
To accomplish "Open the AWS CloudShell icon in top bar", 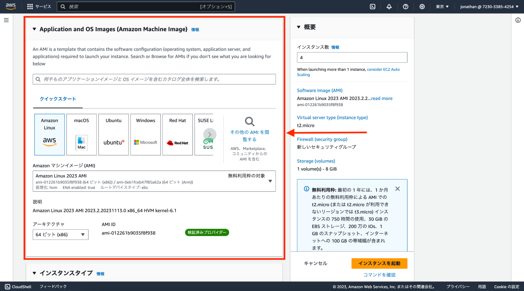I will tap(372, 7).
